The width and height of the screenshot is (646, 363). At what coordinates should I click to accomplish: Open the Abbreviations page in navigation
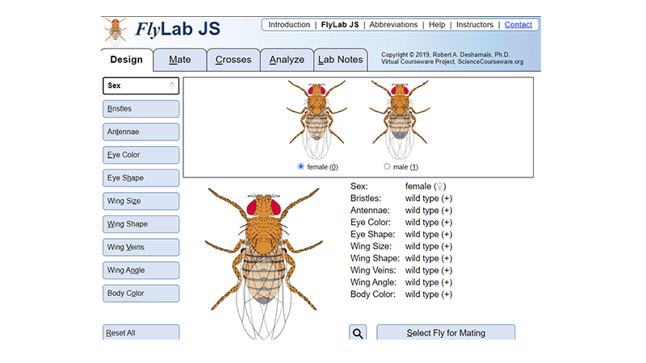393,25
